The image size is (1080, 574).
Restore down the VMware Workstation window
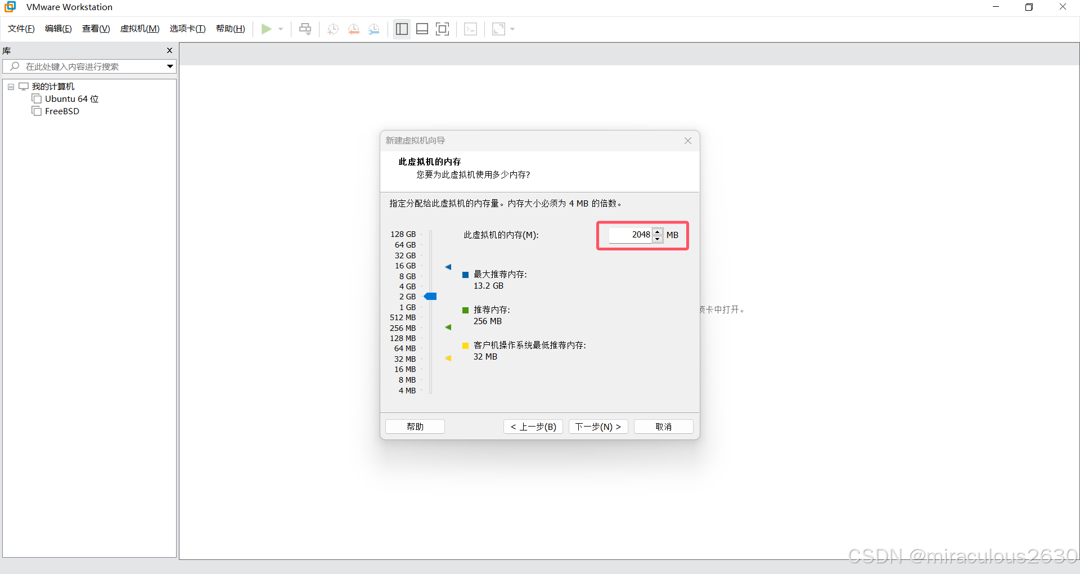(x=1029, y=7)
